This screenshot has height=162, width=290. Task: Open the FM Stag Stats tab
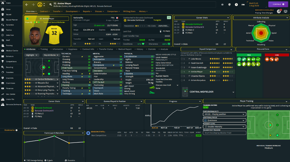tap(129, 12)
